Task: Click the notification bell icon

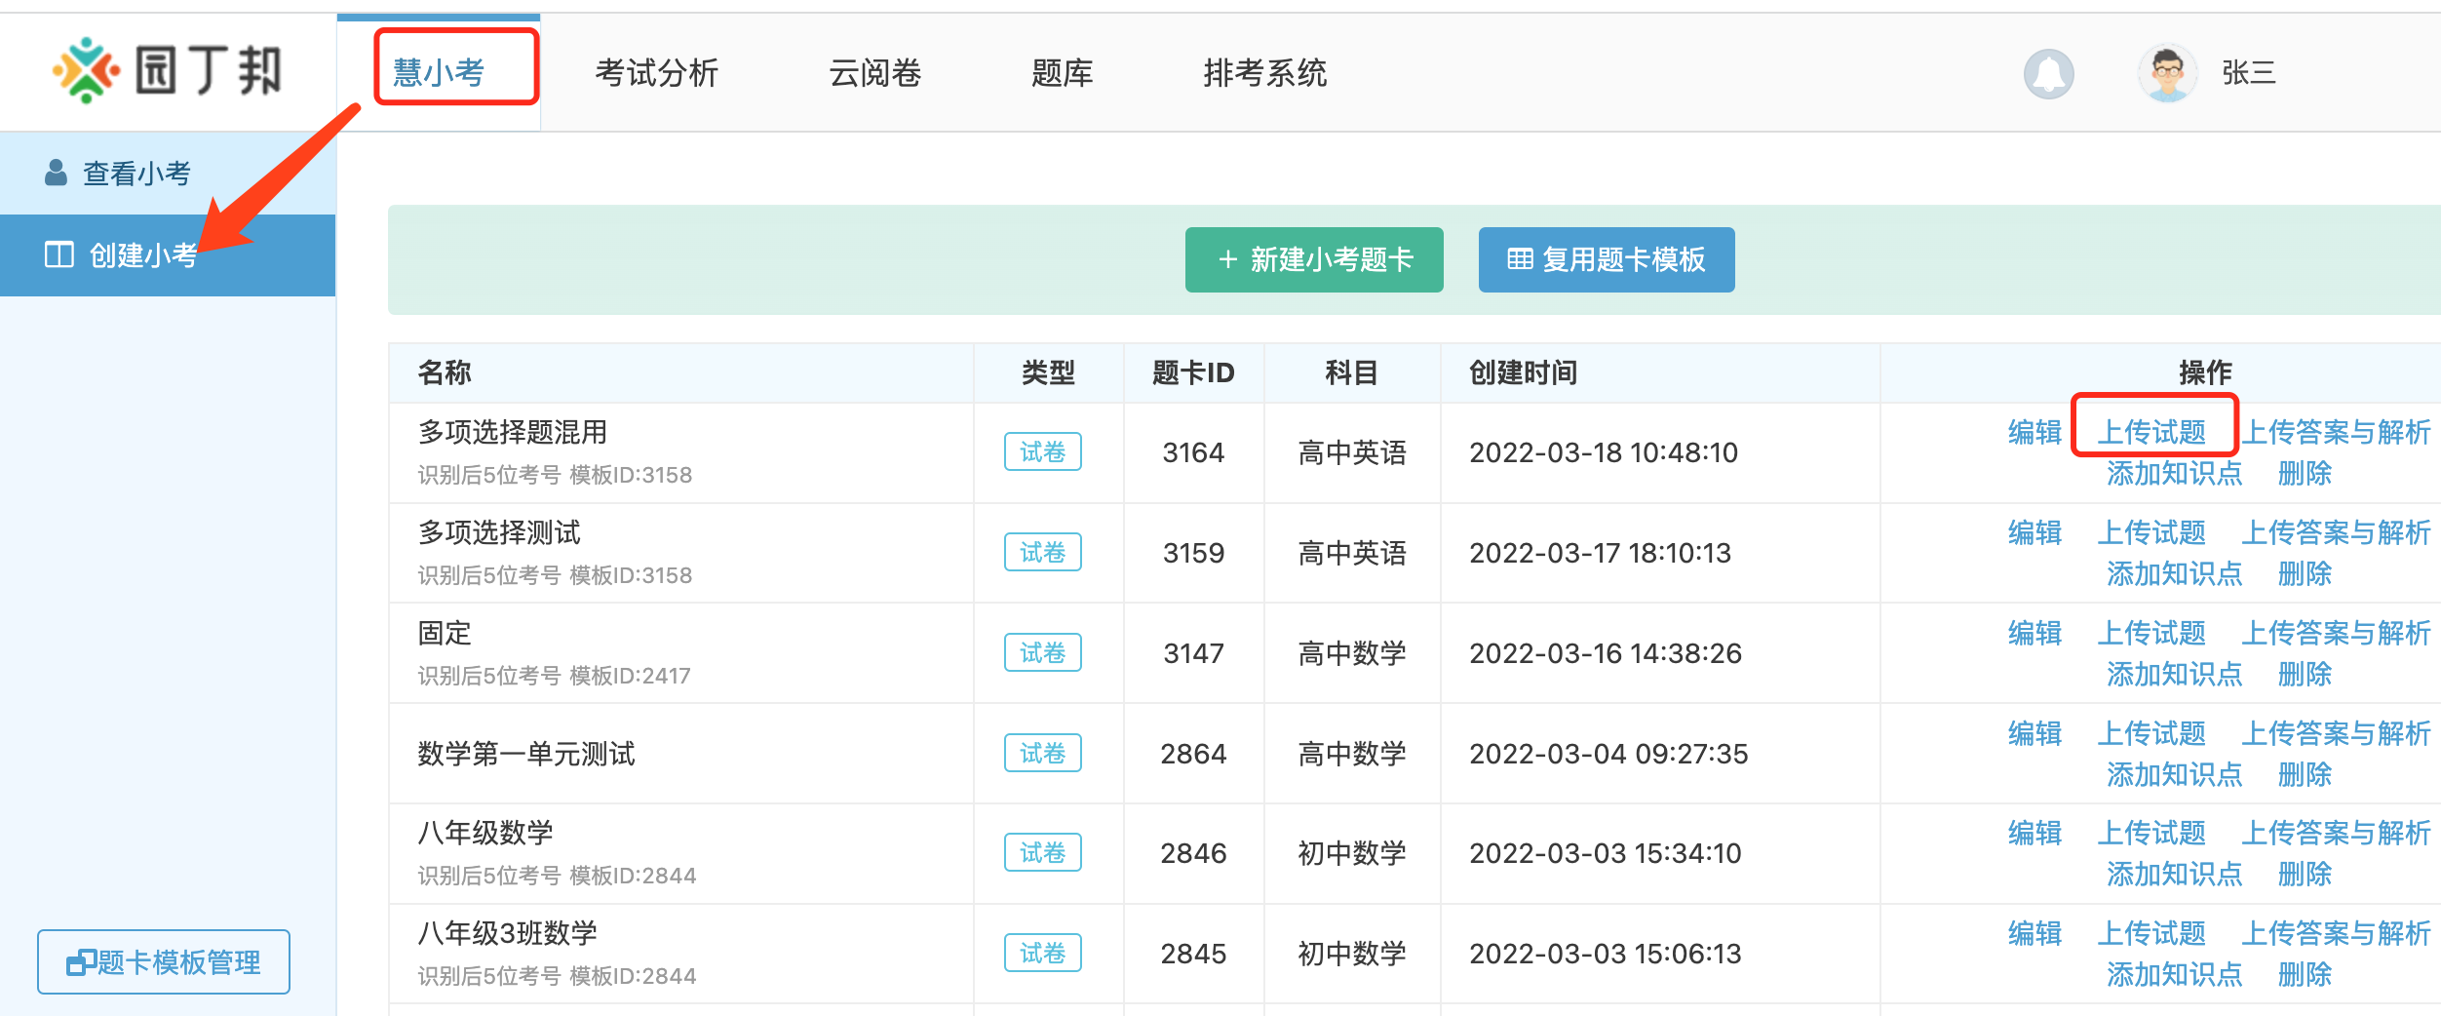Action: [2048, 74]
